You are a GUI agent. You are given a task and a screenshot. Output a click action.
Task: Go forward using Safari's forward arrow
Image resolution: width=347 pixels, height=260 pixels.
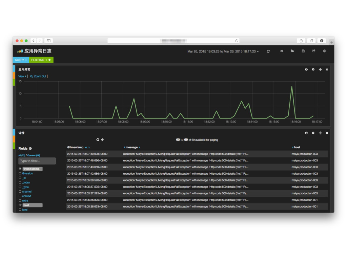40,41
